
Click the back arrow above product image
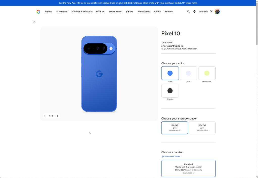35,22
